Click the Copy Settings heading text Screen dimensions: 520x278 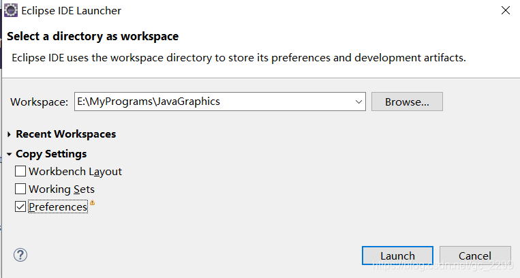coord(51,154)
